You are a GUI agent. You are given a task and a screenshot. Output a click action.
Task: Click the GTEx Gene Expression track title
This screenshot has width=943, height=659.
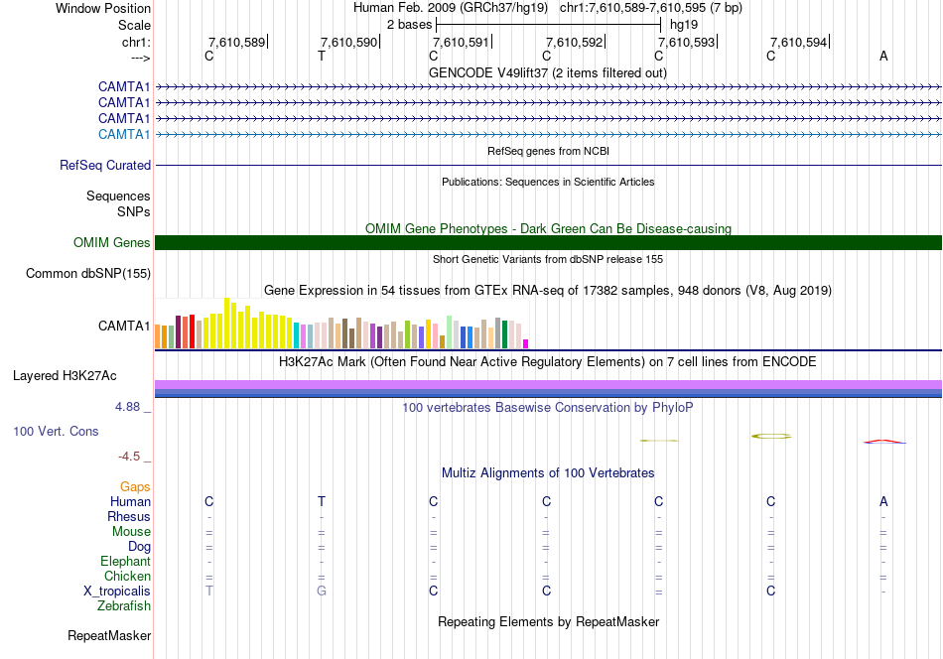(x=547, y=291)
